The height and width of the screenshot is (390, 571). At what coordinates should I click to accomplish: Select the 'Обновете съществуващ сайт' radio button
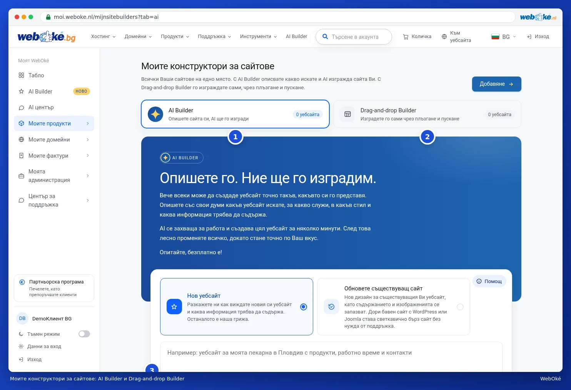(460, 307)
